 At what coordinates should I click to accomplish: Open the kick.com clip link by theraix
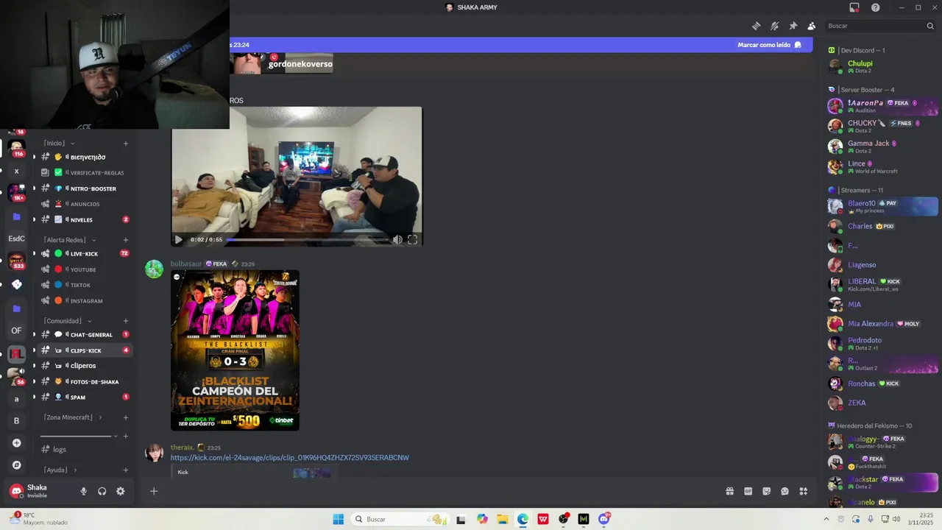coord(289,458)
